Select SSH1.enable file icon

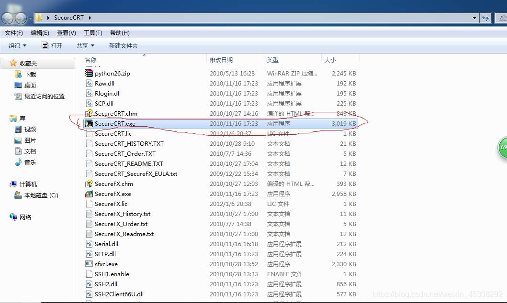click(x=89, y=274)
